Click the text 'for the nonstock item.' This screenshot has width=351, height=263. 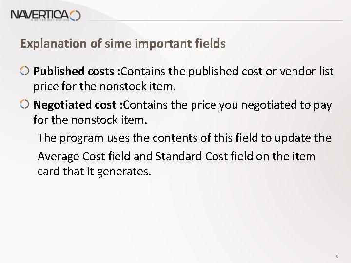pos(90,120)
